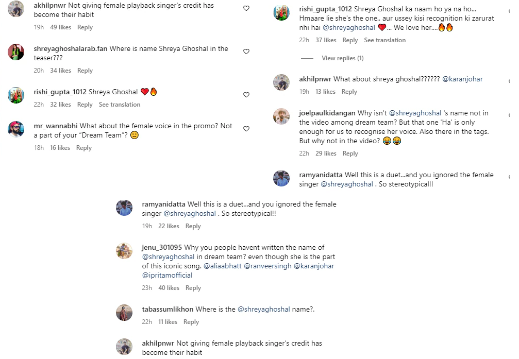The width and height of the screenshot is (519, 359).
Task: Like akhilpnwr's comment about playback singer's credit
Action: (x=246, y=9)
